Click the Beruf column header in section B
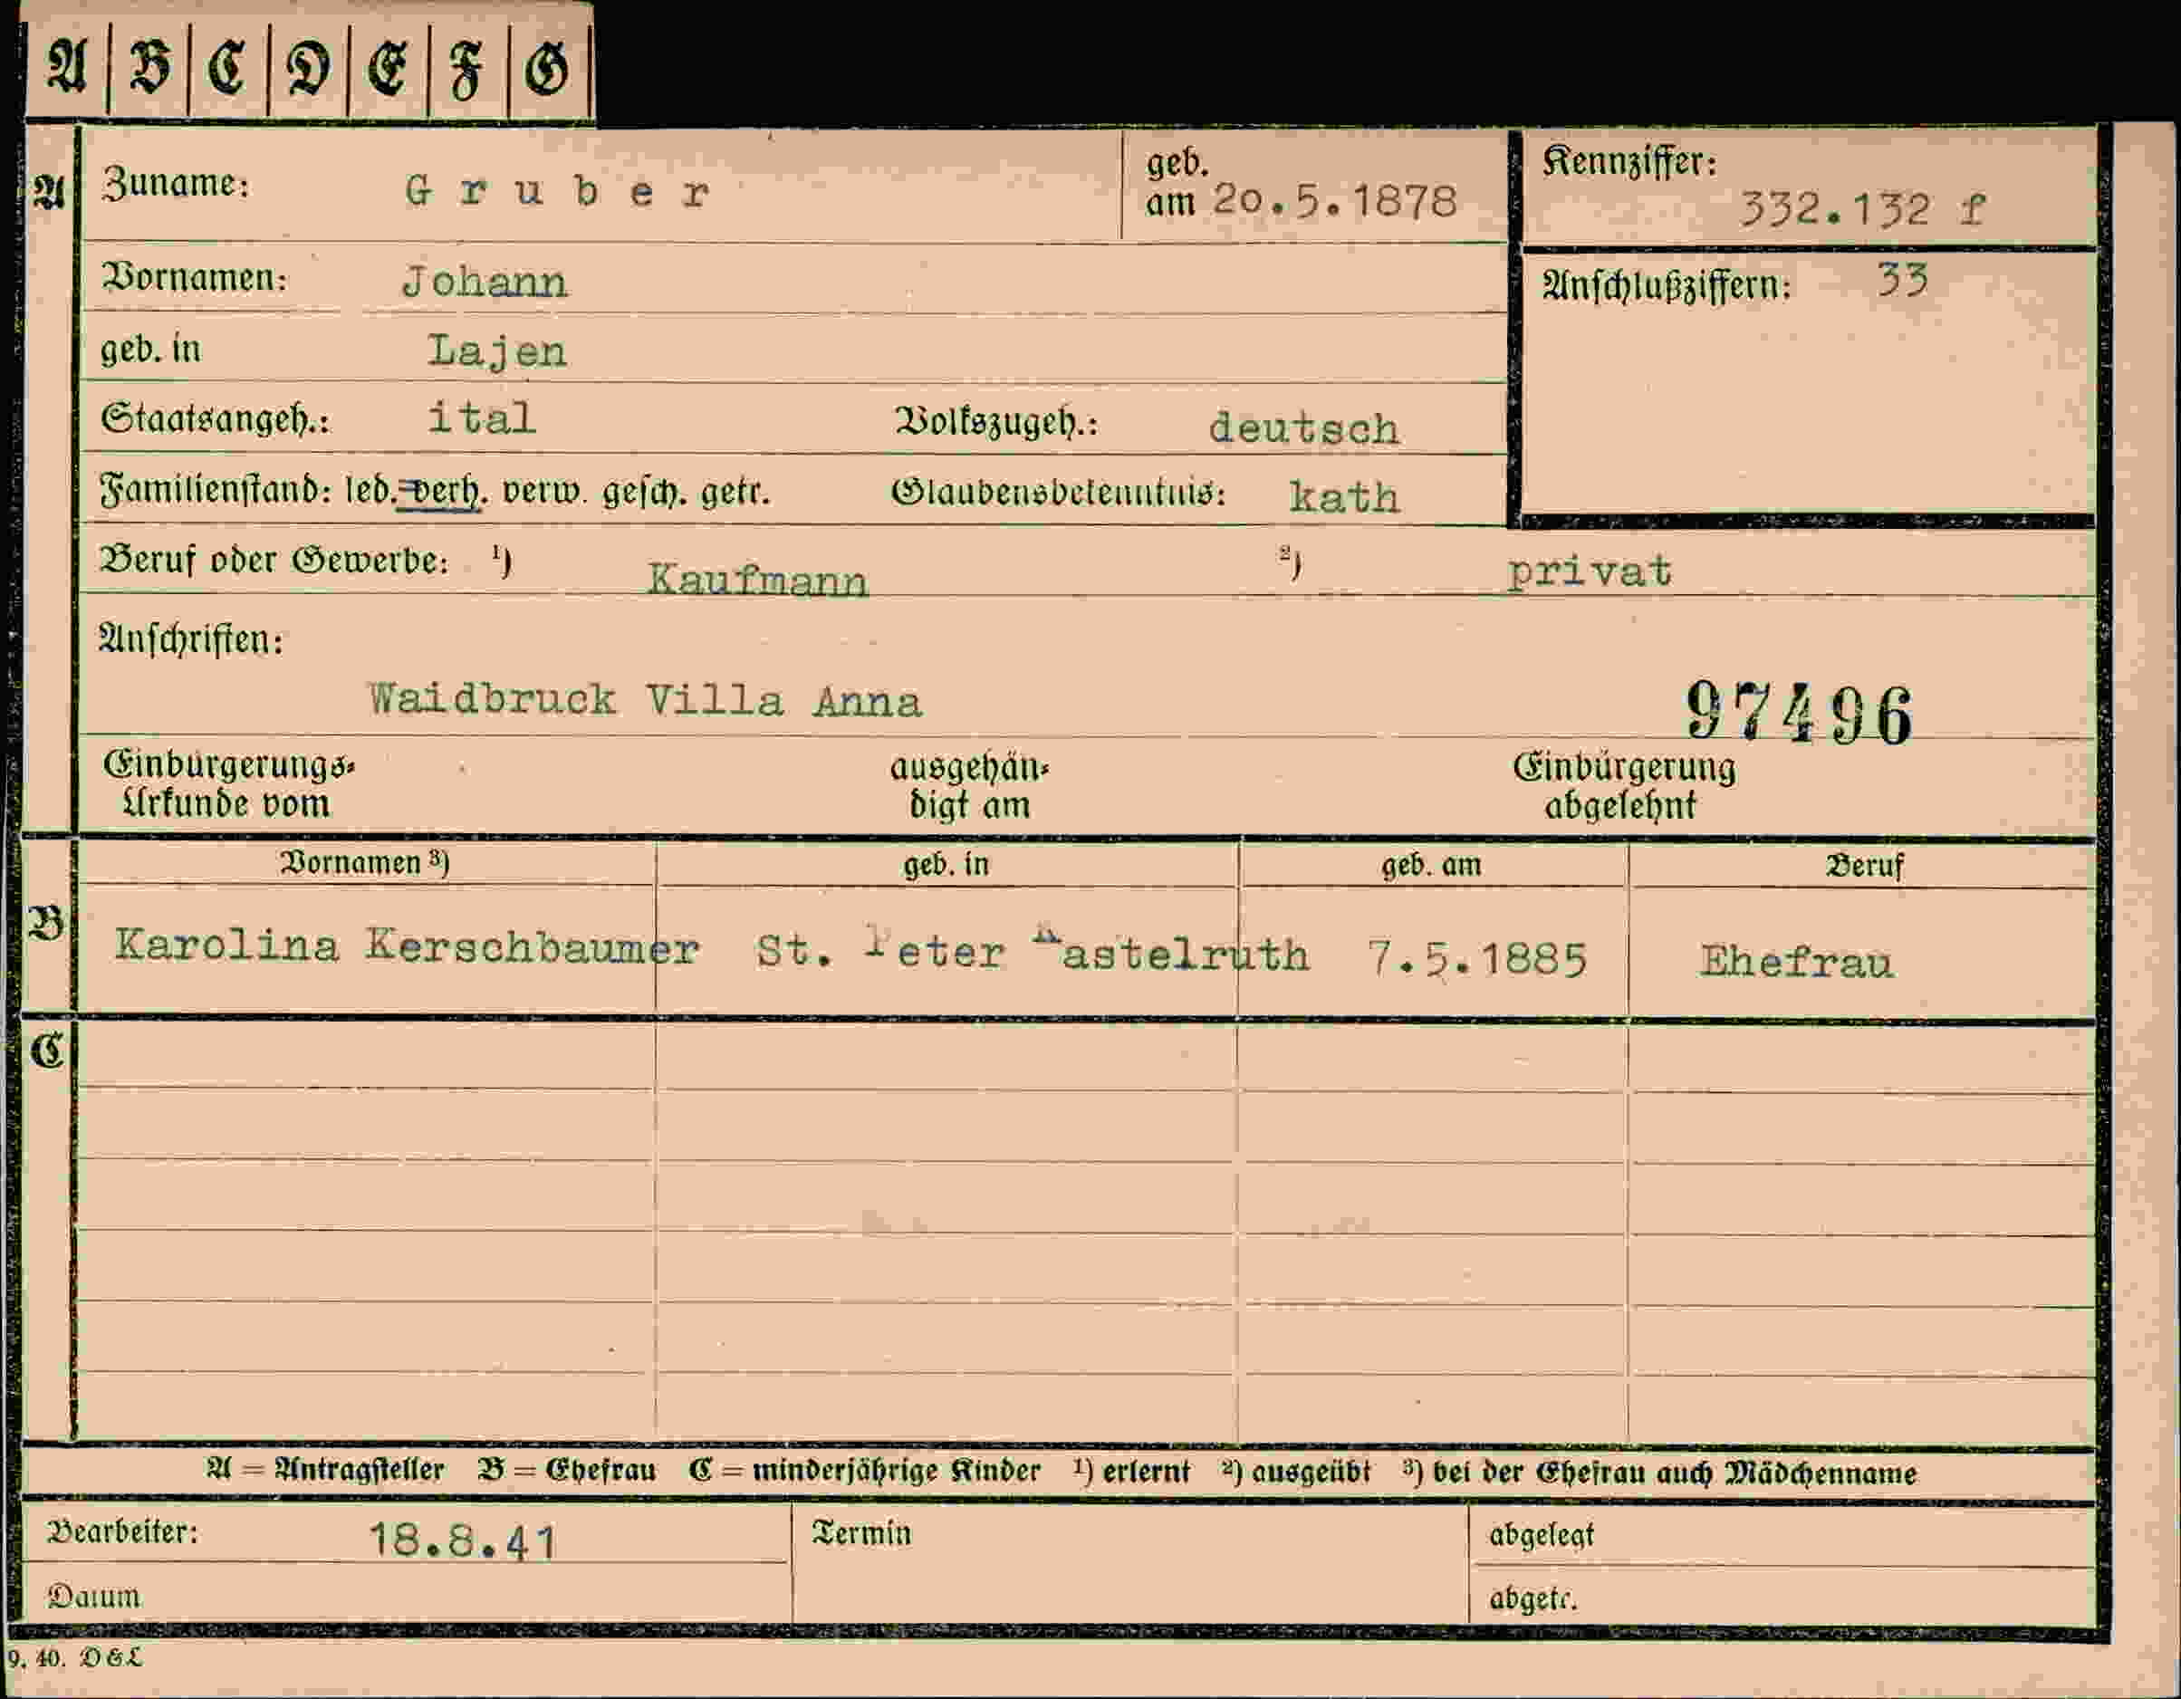Screen dimensions: 2181x1699 coord(1864,865)
